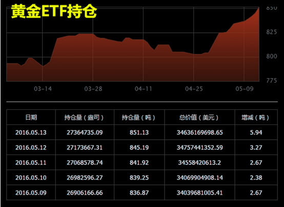
Task: Click total value 34558420613.2
Action: pyautogui.click(x=199, y=162)
